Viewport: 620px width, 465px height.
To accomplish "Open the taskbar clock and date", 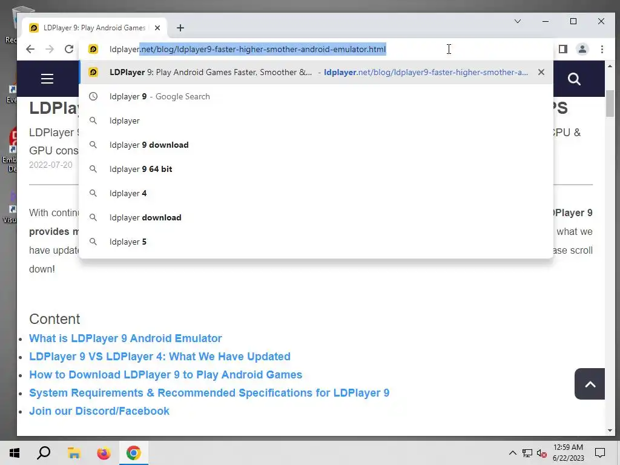I will (568, 453).
